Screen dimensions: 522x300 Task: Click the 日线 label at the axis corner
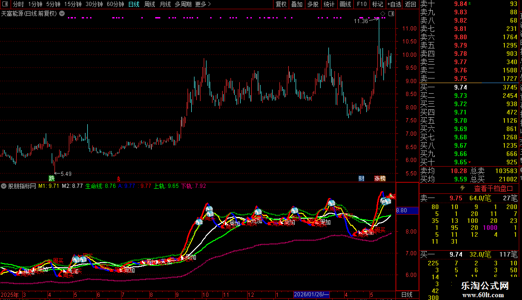pos(407,294)
